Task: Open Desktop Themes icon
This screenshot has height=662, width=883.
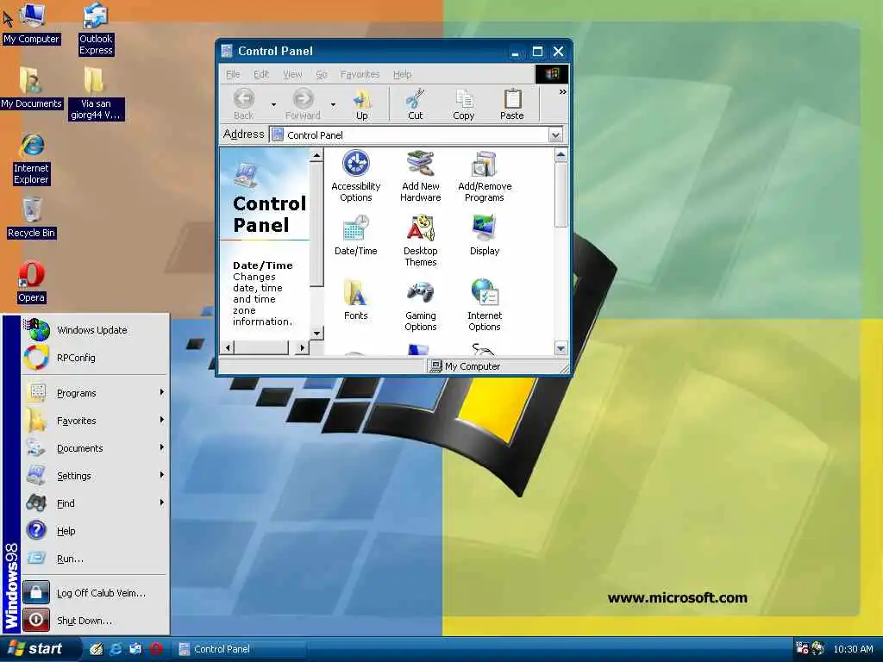Action: point(420,240)
